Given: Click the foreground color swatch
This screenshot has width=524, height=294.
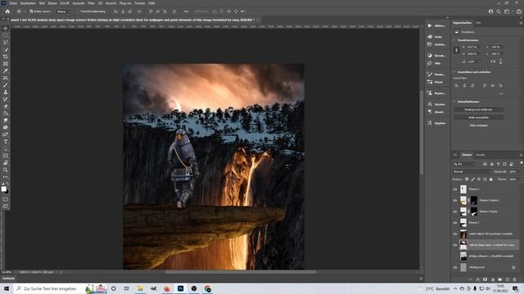Looking at the screenshot, I should [x=3, y=189].
